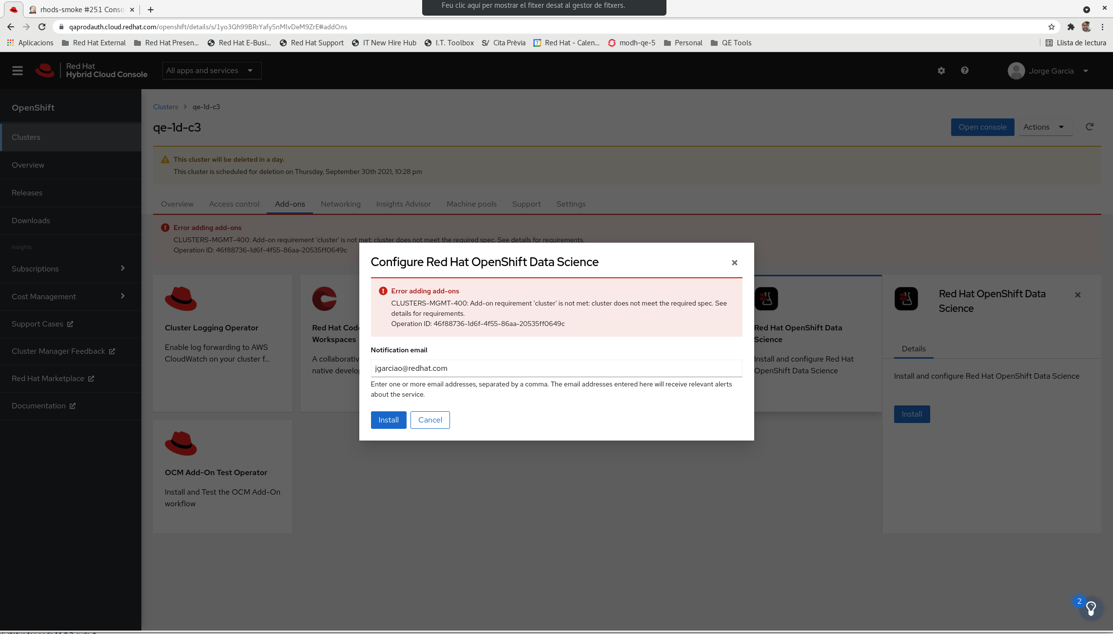Open the browser extensions puzzle icon
Screen dimensions: 1113x634
tap(1071, 27)
